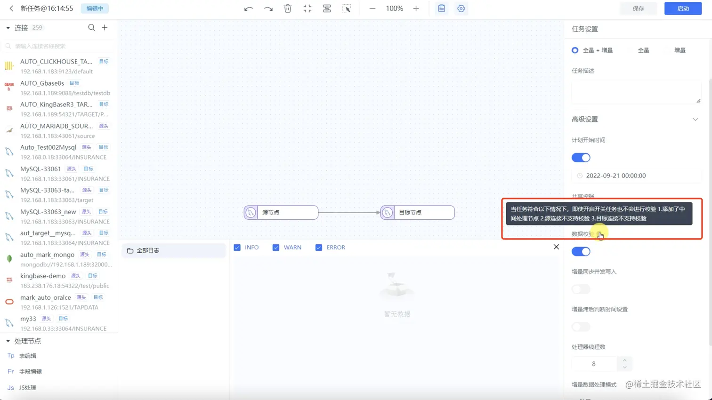Click the 100% zoom level text
This screenshot has height=400, width=712.
click(394, 8)
